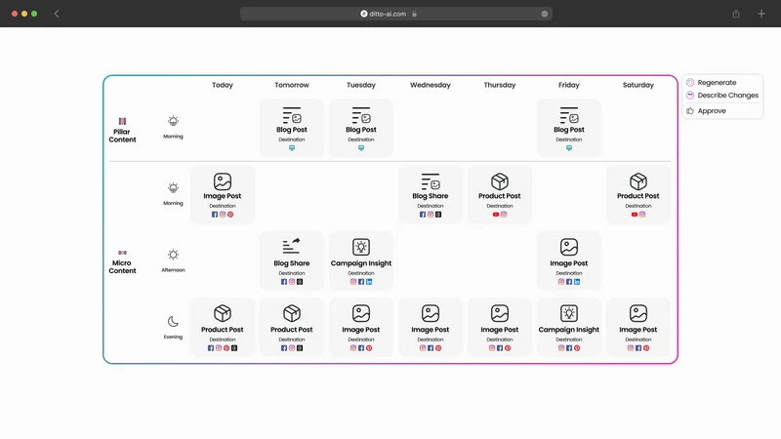Open Tuesday's evening Image Post icon
781x439 pixels.
361,313
